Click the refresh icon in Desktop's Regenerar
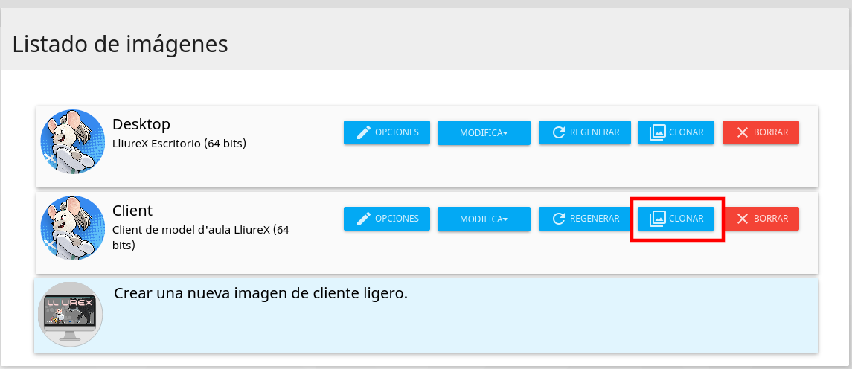852x369 pixels. pyautogui.click(x=558, y=132)
